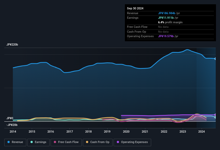The width and height of the screenshot is (220, 150).
Task: Click the Earnings row label in tooltip
Action: [133, 18]
